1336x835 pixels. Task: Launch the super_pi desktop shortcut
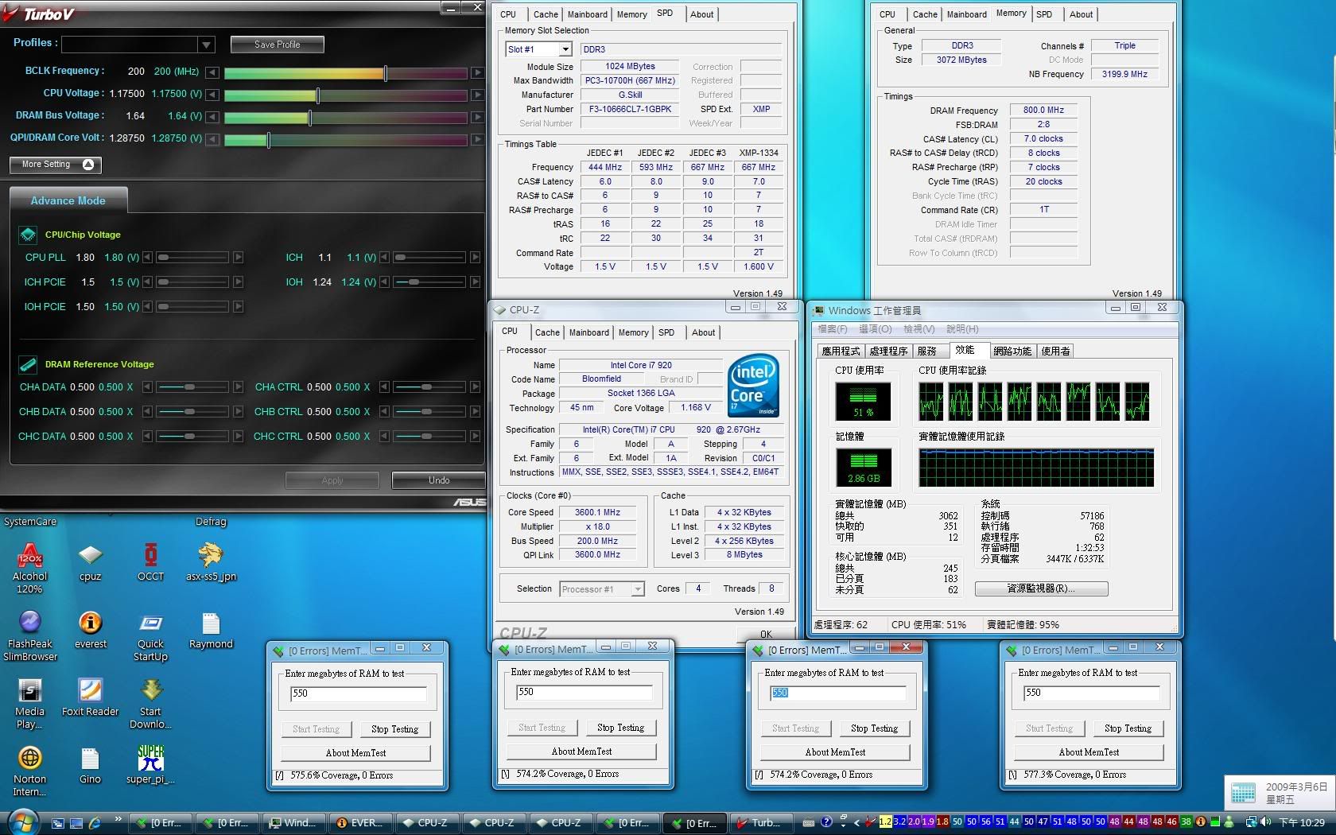click(150, 759)
